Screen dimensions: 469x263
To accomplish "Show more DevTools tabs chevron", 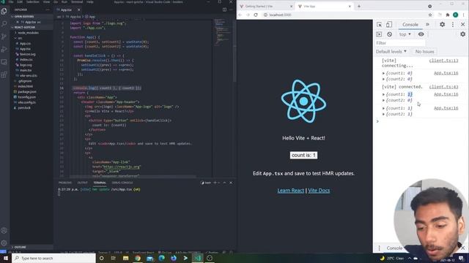I will [x=427, y=24].
